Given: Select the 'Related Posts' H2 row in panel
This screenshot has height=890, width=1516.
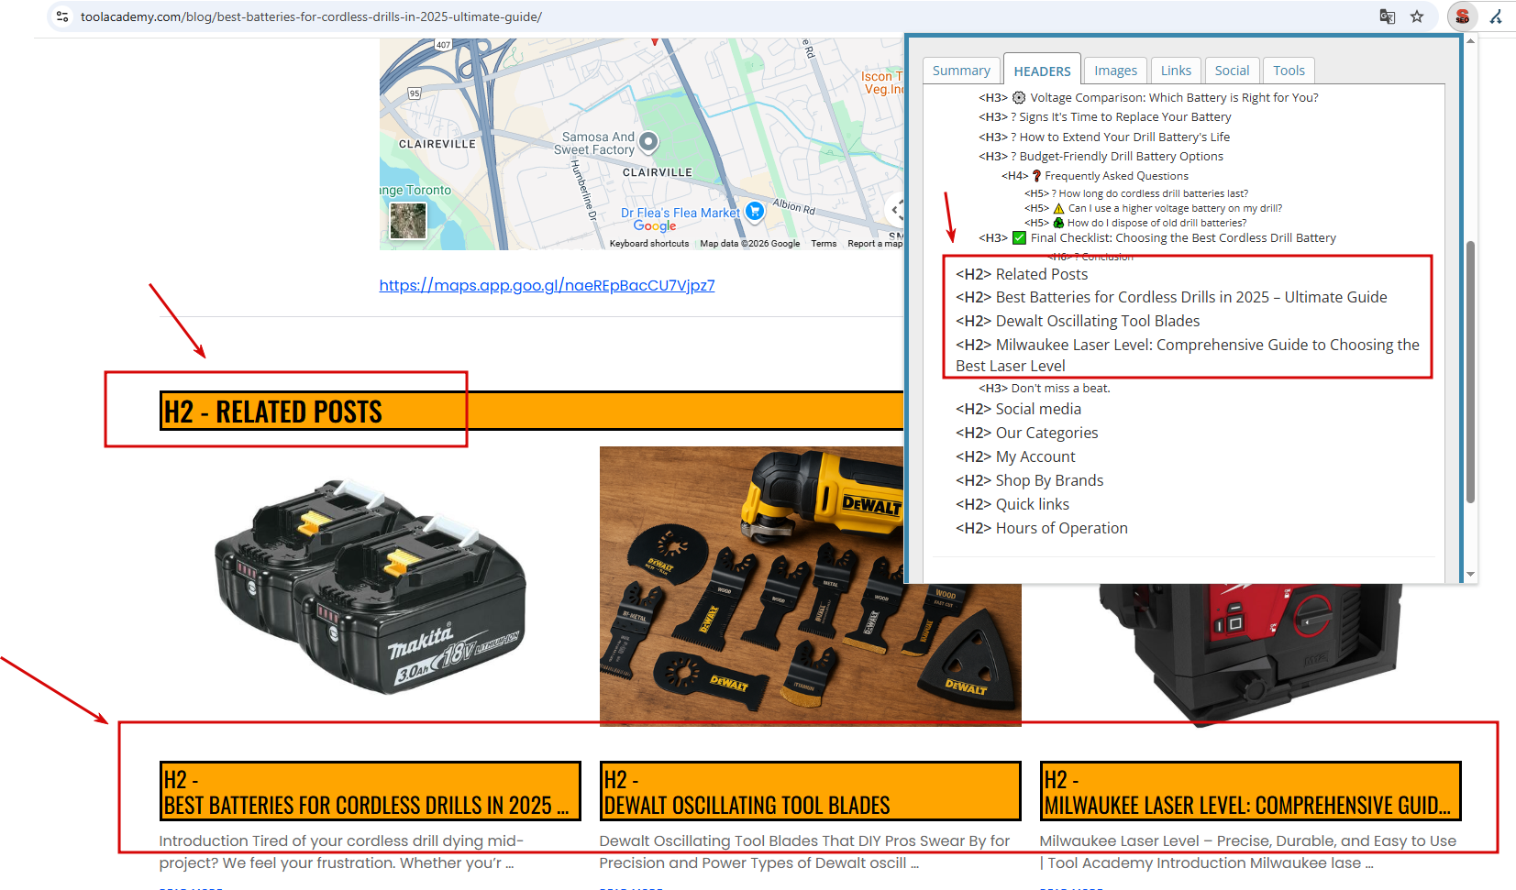Looking at the screenshot, I should click(x=1022, y=274).
